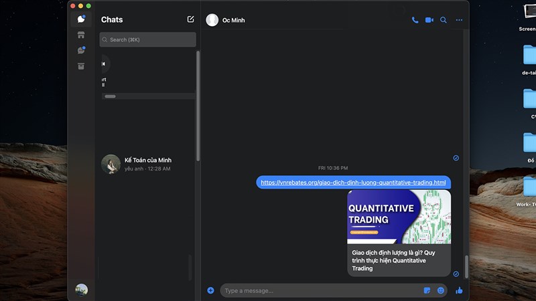Open the vnrebates.org link in message
This screenshot has height=301, width=536.
click(x=353, y=183)
